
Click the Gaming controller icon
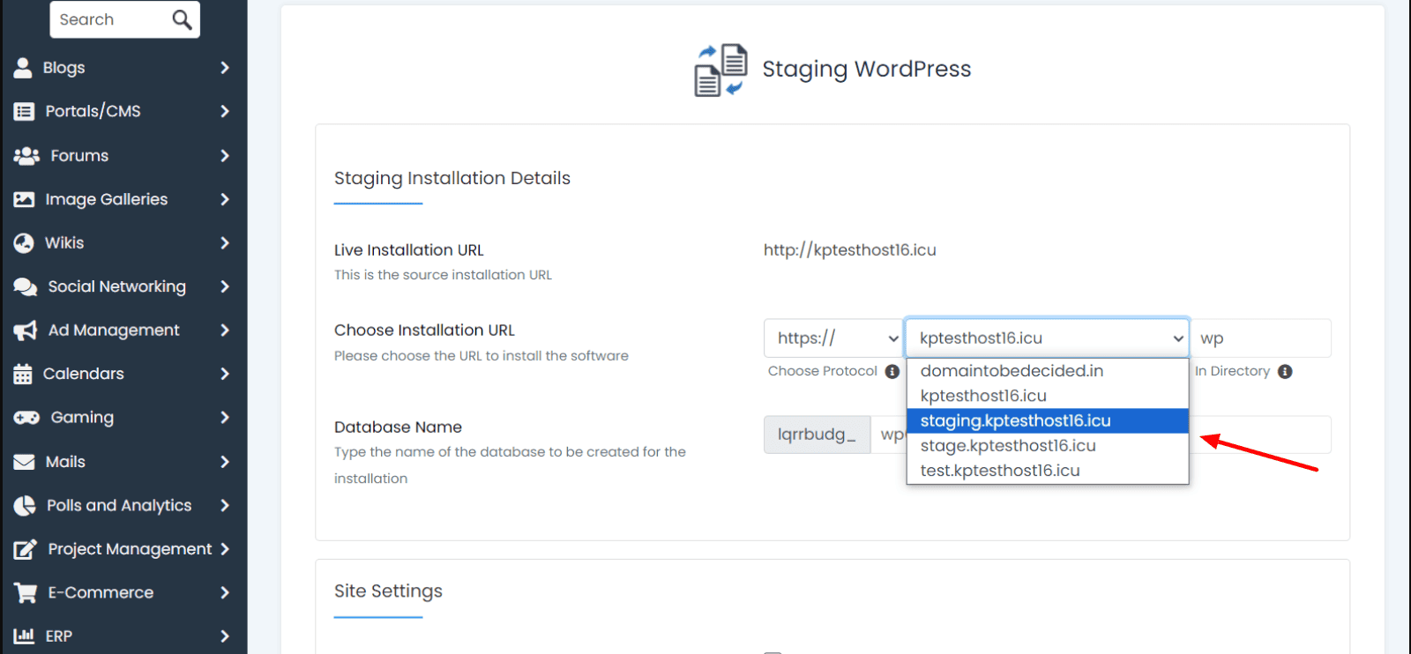26,418
